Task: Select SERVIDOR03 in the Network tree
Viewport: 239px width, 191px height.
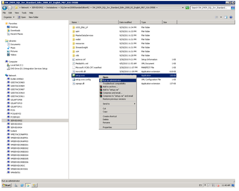Action: click(16, 124)
